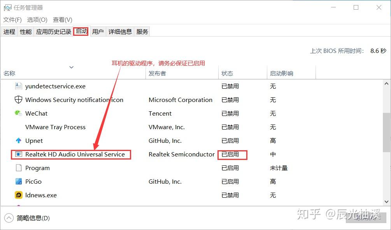
Task: Select the Program startup entry
Action: [x=37, y=168]
